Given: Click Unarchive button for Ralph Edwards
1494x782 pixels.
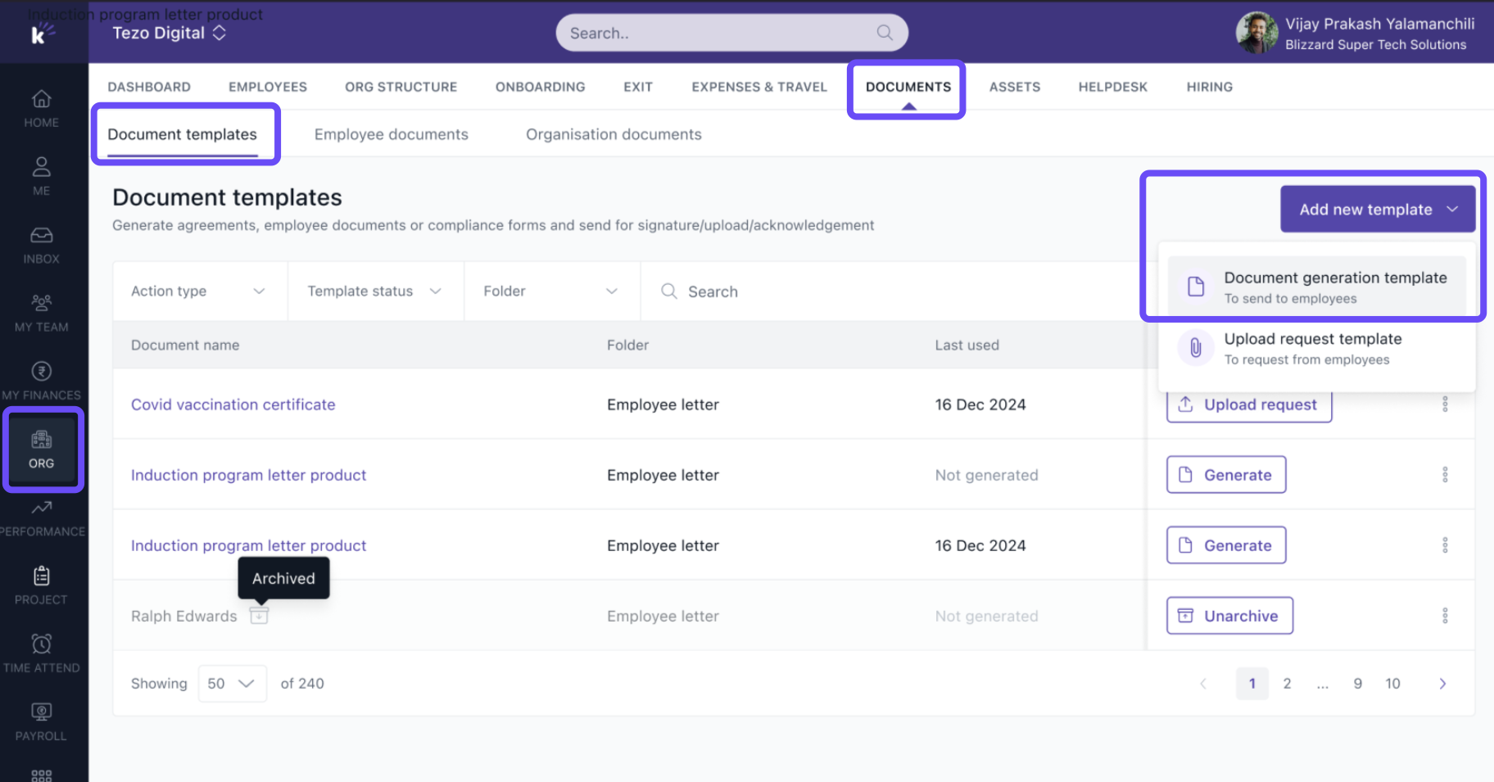Looking at the screenshot, I should pos(1229,616).
